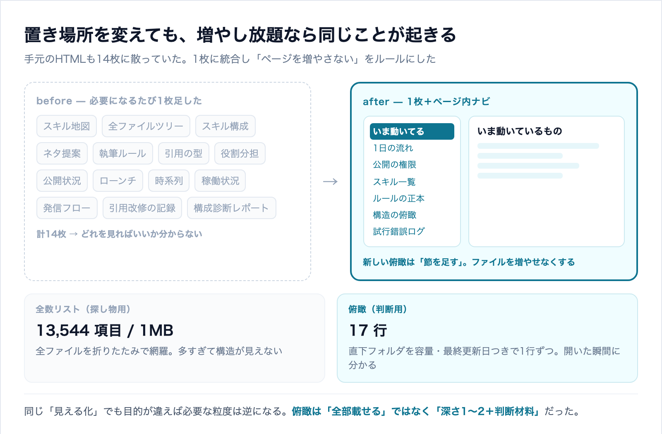Click the 公開状況 chip

point(62,181)
